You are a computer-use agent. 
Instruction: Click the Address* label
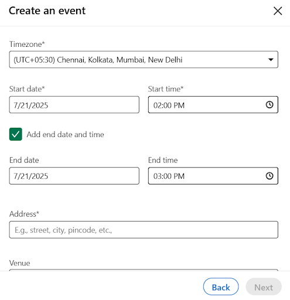tap(24, 214)
